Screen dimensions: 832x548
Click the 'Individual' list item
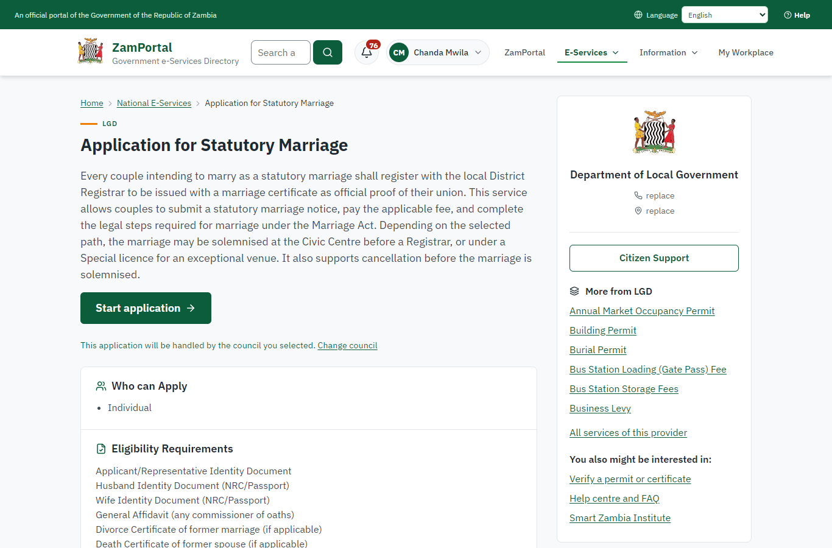coord(130,407)
